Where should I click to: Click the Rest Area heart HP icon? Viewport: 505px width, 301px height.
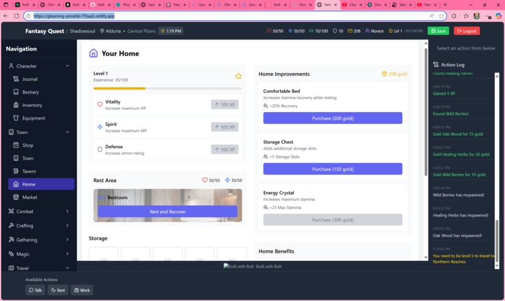(x=205, y=180)
